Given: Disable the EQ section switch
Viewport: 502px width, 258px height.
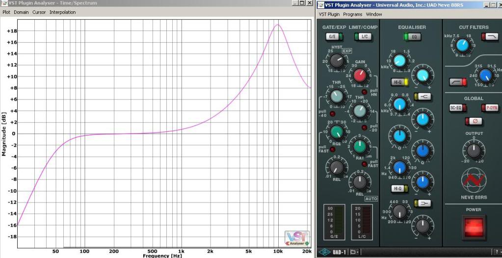Looking at the screenshot, I should click(x=411, y=37).
